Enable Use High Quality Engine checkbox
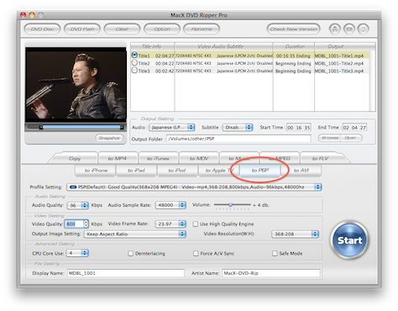The image size is (398, 311). [x=196, y=224]
